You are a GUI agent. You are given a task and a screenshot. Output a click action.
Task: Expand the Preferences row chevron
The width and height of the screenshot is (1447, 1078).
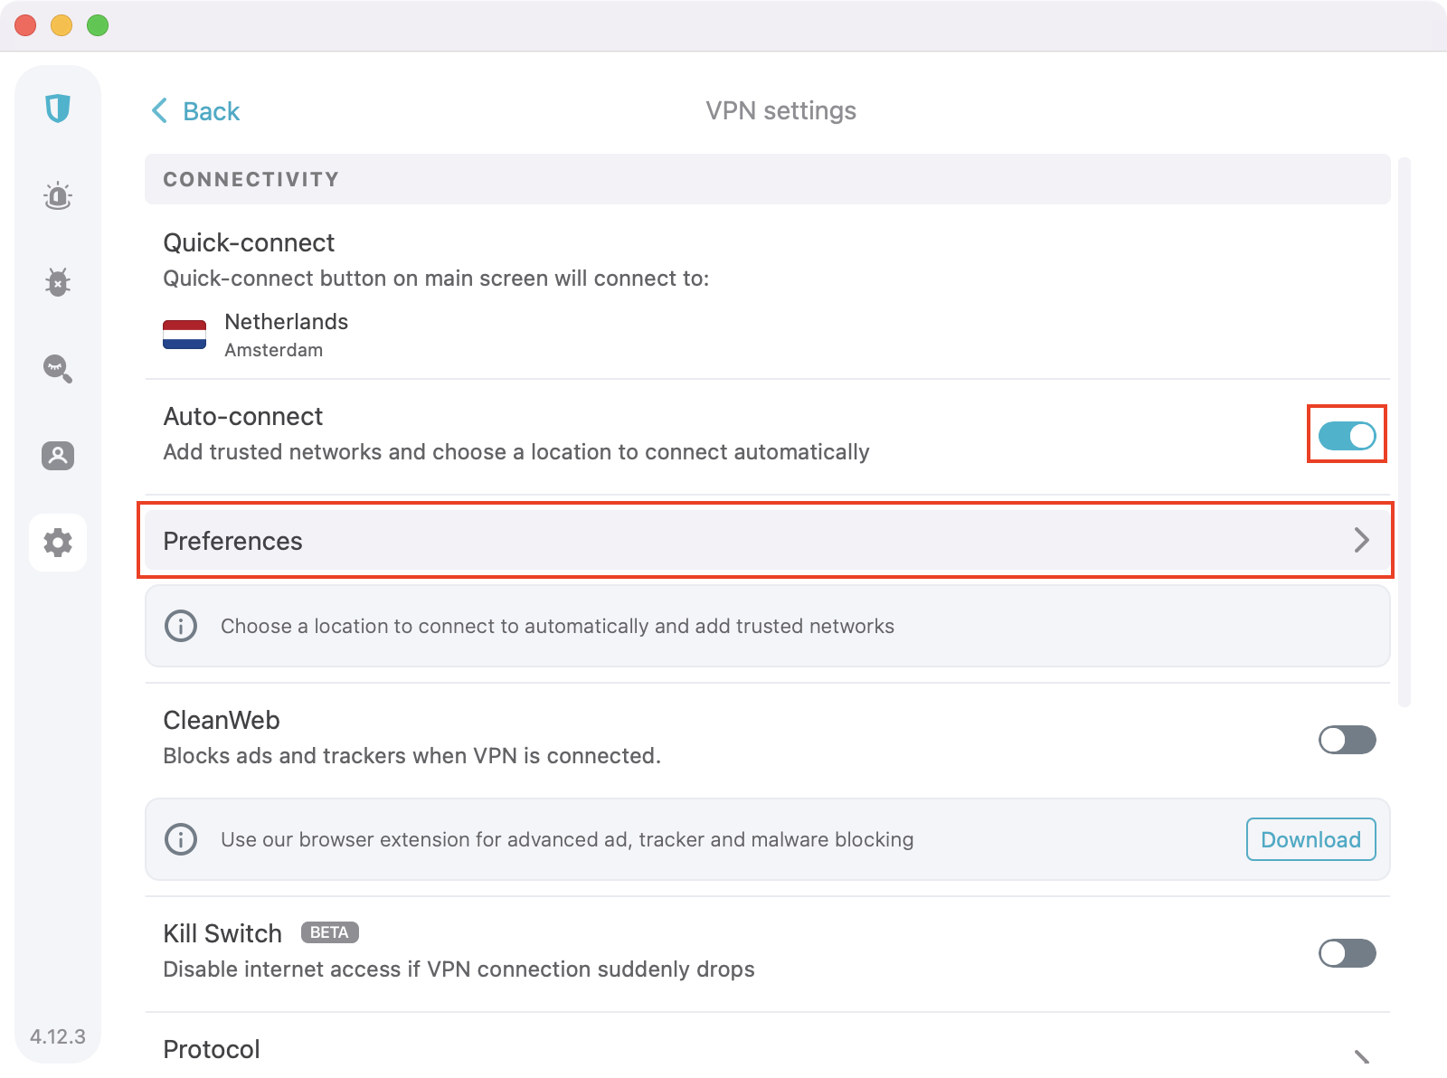(x=1361, y=540)
